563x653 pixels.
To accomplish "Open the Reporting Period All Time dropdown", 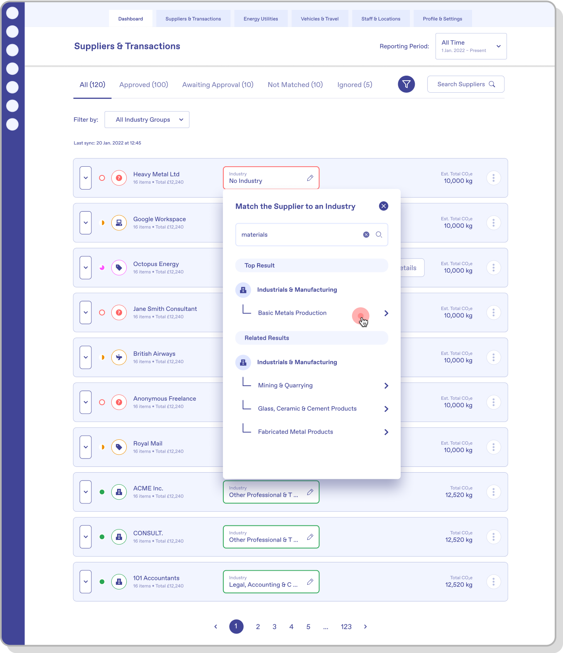I will [x=471, y=46].
